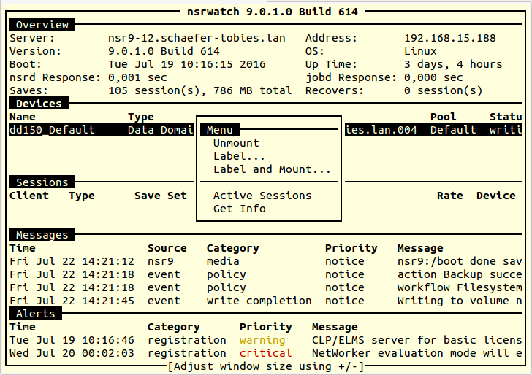Viewport: 532px width, 375px height.
Task: Click the yellow warning priority
Action: [x=262, y=340]
